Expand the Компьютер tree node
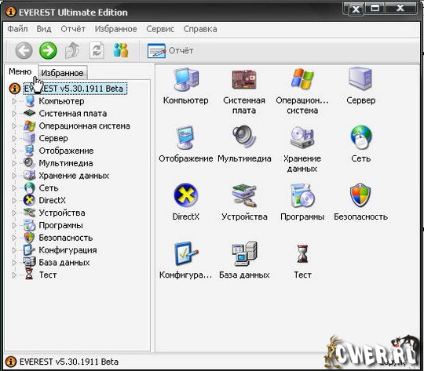The image size is (424, 371). [x=14, y=101]
